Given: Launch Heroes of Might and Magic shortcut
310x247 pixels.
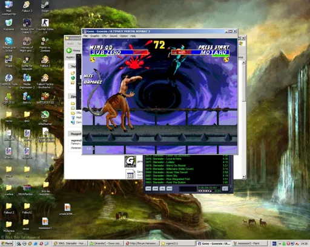Looking at the screenshot, I should point(27,45).
